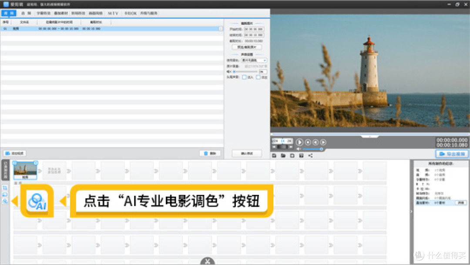
Task: Click the left corner marker on the lighthouse clip thumbnail
Action: tap(15, 162)
